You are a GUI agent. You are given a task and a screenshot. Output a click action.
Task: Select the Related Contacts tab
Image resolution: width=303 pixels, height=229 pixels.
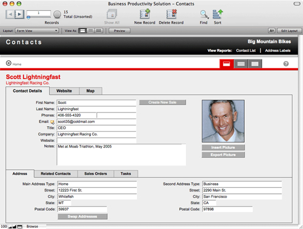tap(56, 173)
